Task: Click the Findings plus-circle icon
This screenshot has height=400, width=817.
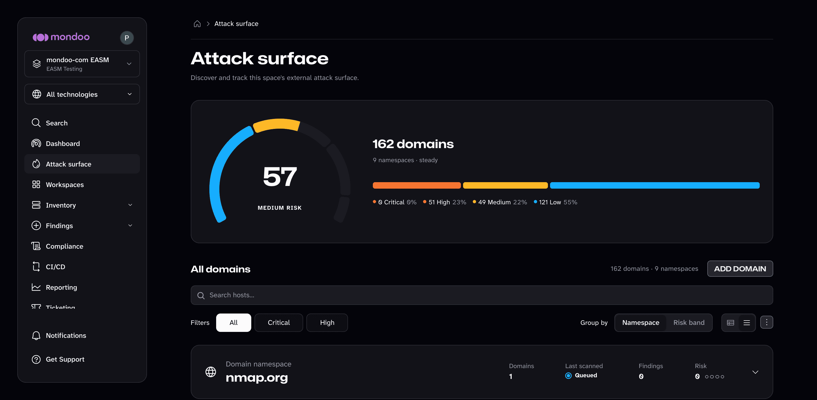Action: click(x=36, y=225)
